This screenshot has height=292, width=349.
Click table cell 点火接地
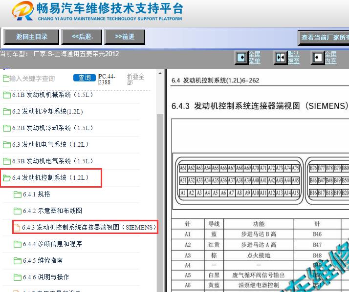pos(259,255)
